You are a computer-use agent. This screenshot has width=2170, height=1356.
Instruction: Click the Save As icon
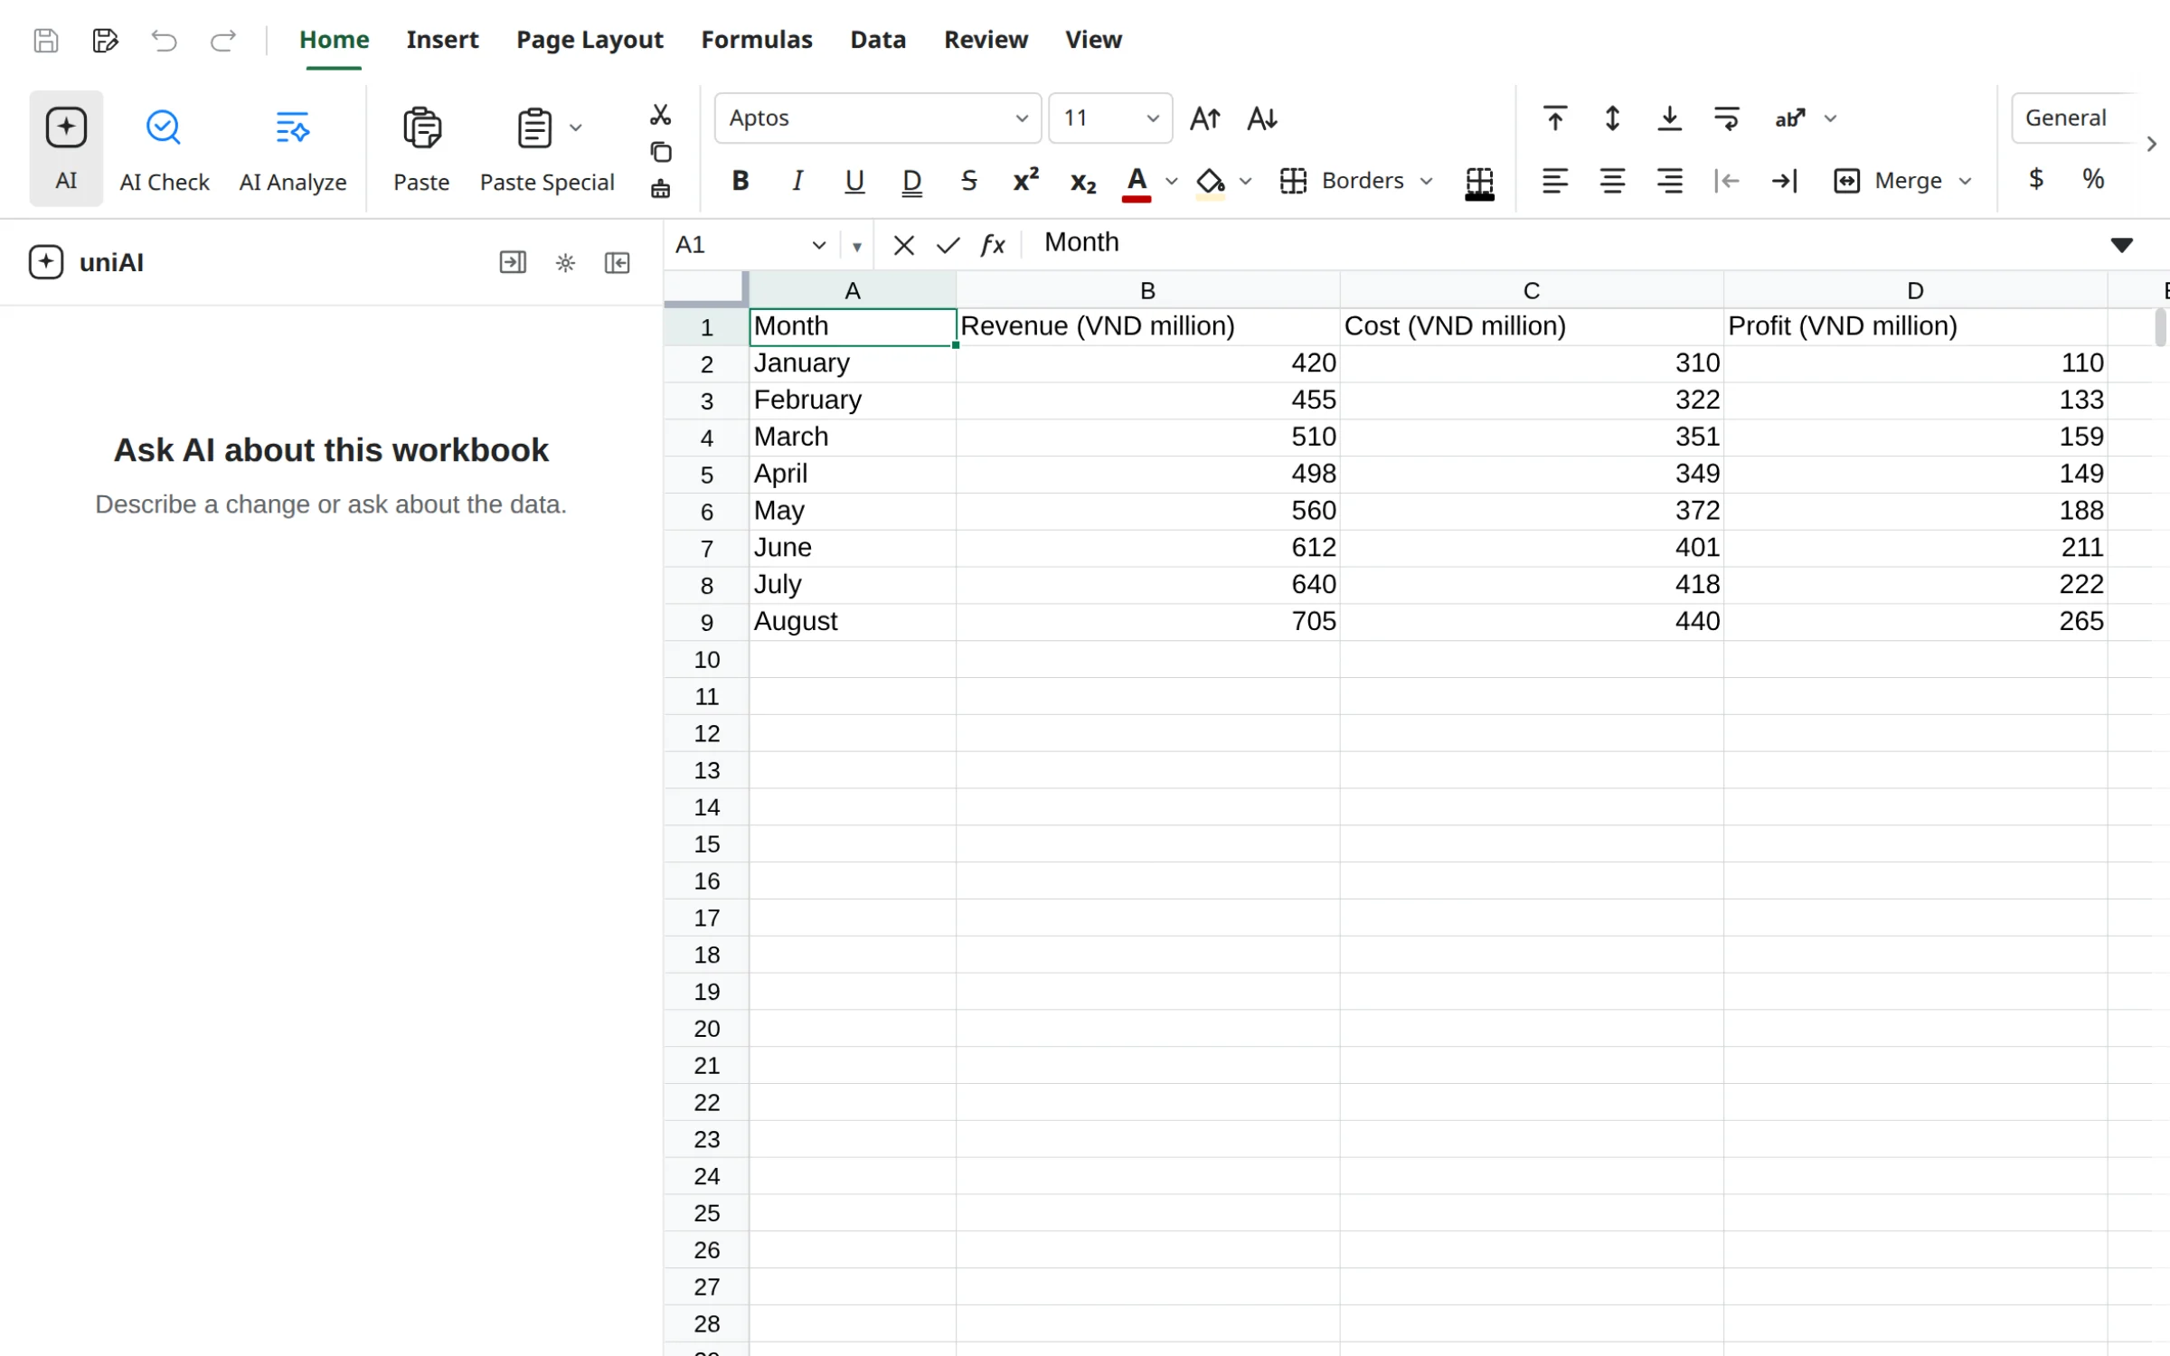coord(106,41)
